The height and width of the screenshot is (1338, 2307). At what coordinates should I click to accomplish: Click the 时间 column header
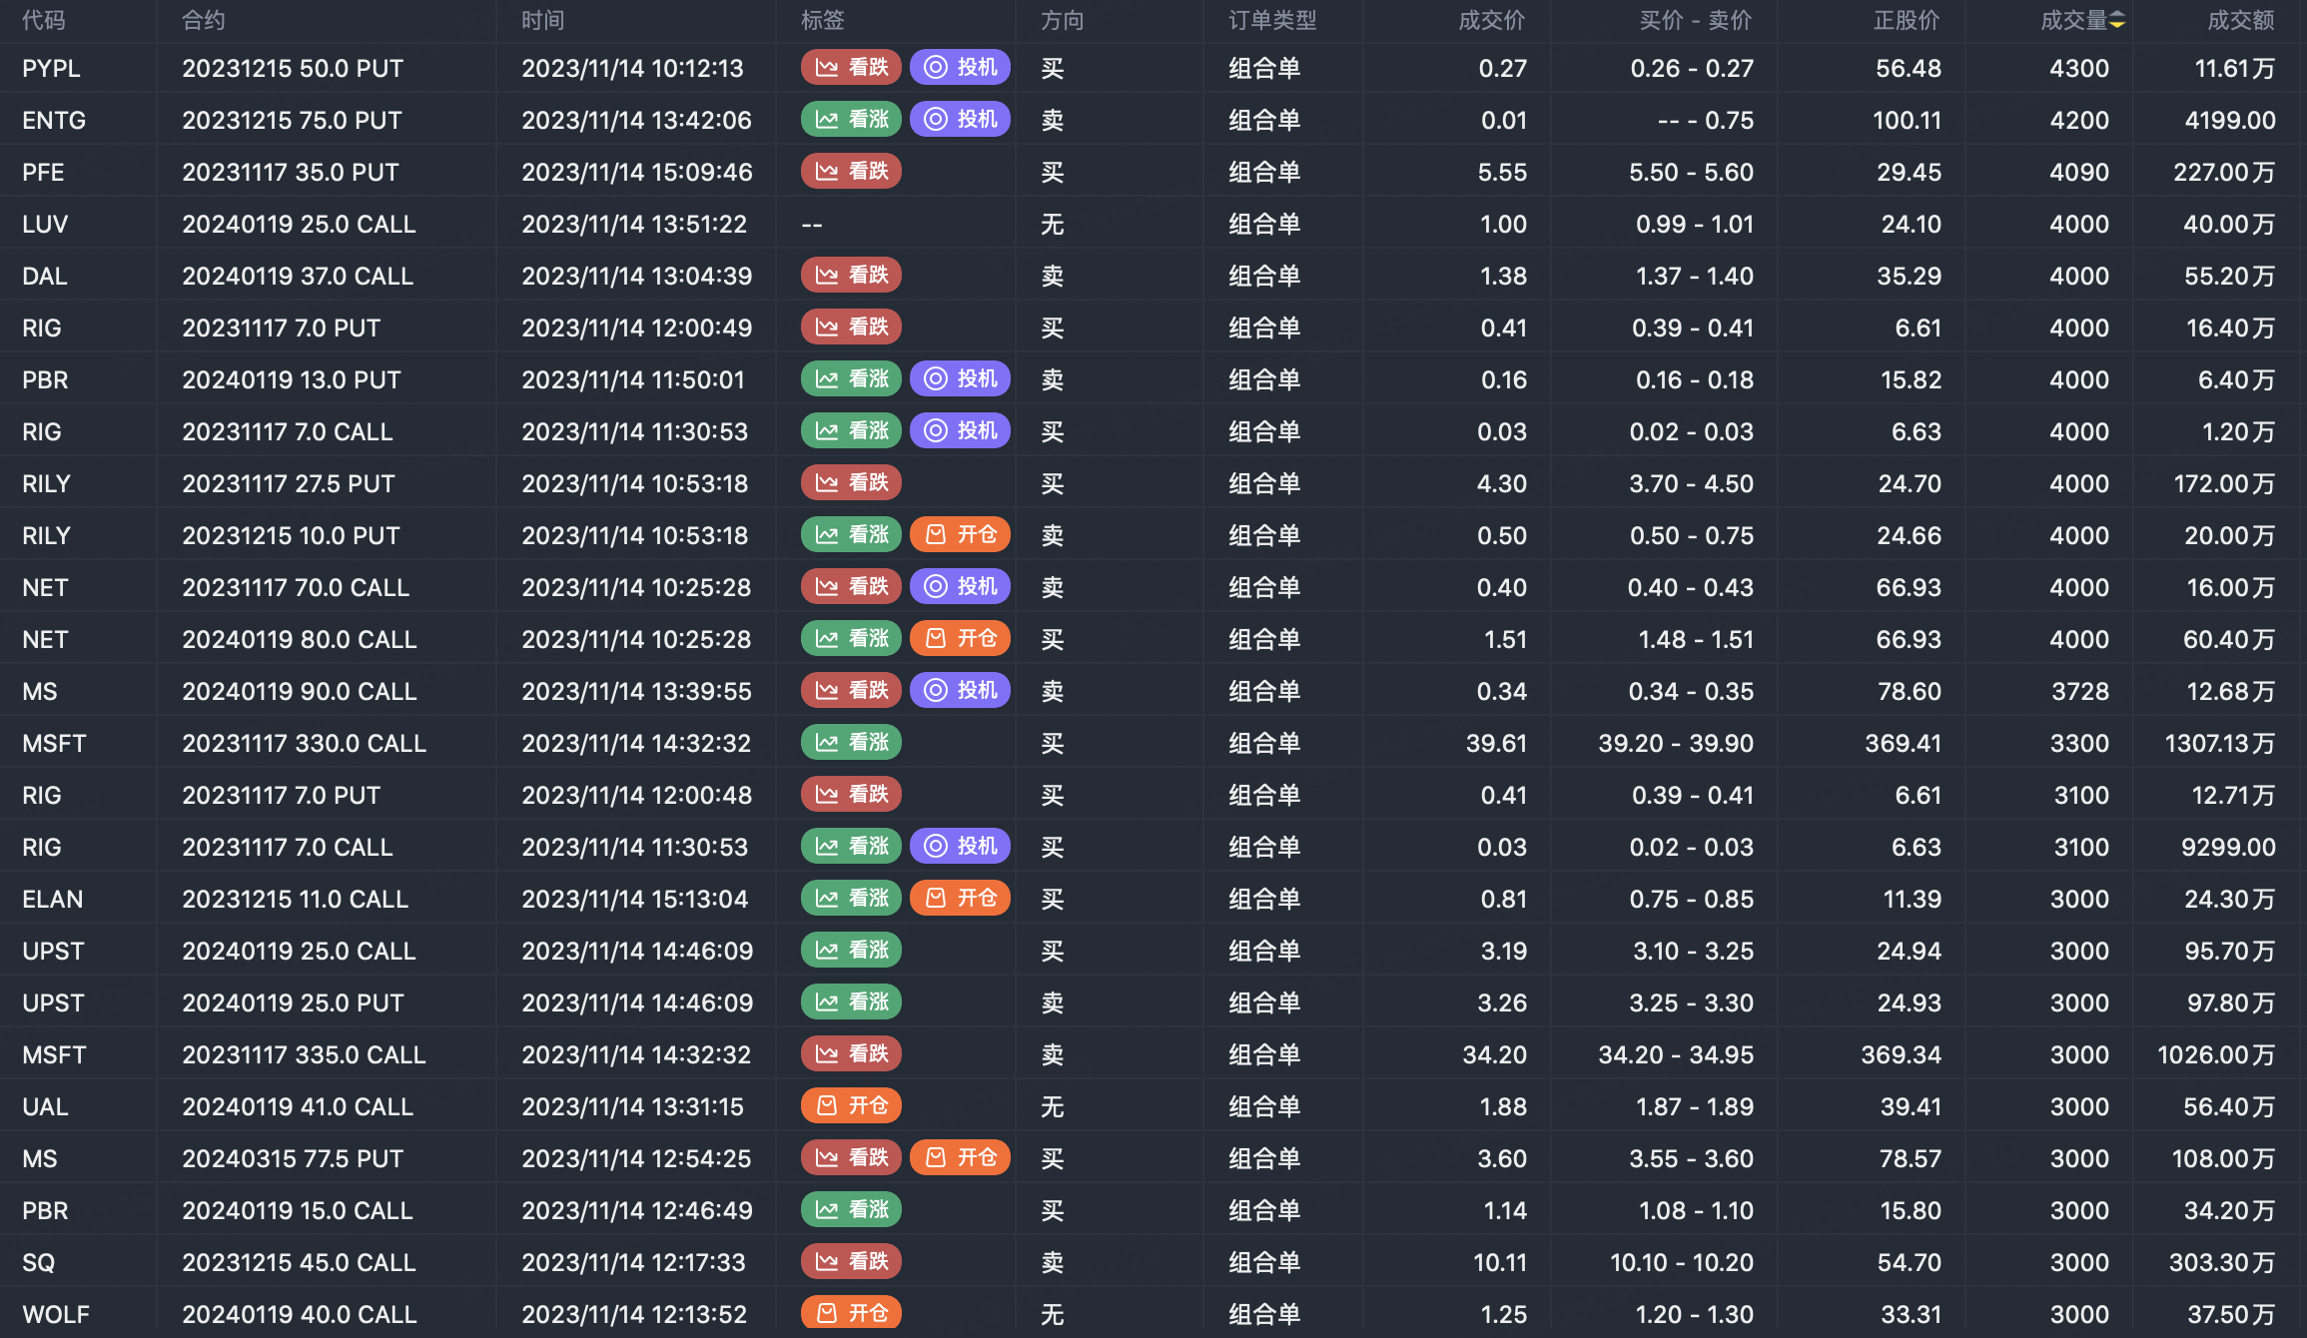(x=543, y=20)
